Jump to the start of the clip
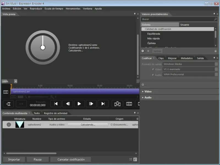This screenshot has width=220, height=165. click(56, 104)
